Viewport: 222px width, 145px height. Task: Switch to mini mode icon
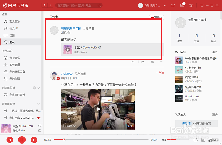[x=202, y=6]
